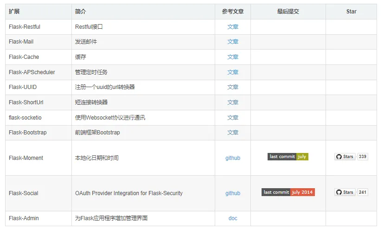Click the OAuth Provider Integration description
The image size is (384, 235).
(129, 193)
